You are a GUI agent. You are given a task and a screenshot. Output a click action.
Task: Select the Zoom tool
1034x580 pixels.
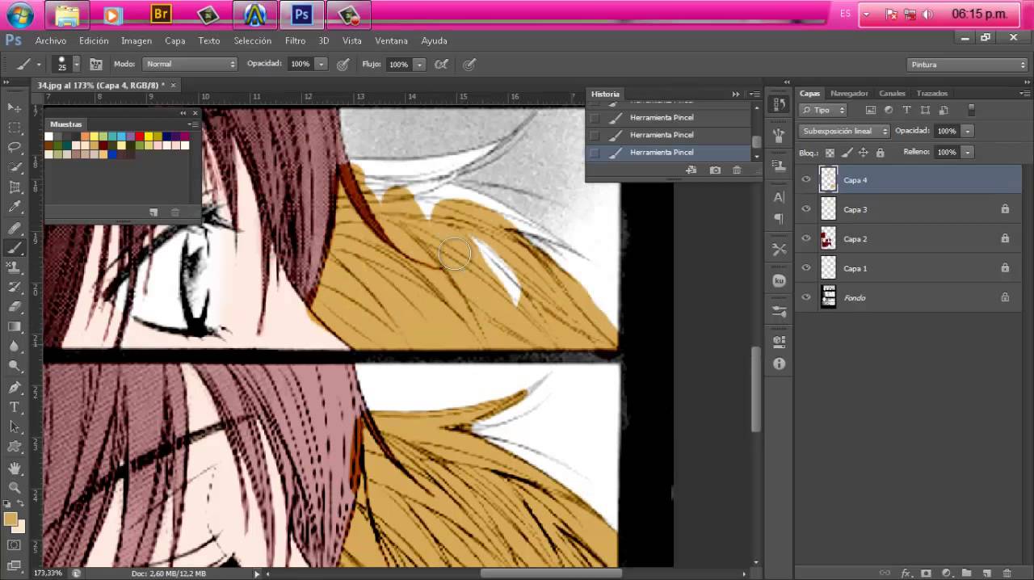click(15, 487)
